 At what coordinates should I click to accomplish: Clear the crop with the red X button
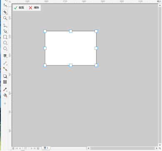click(x=34, y=7)
